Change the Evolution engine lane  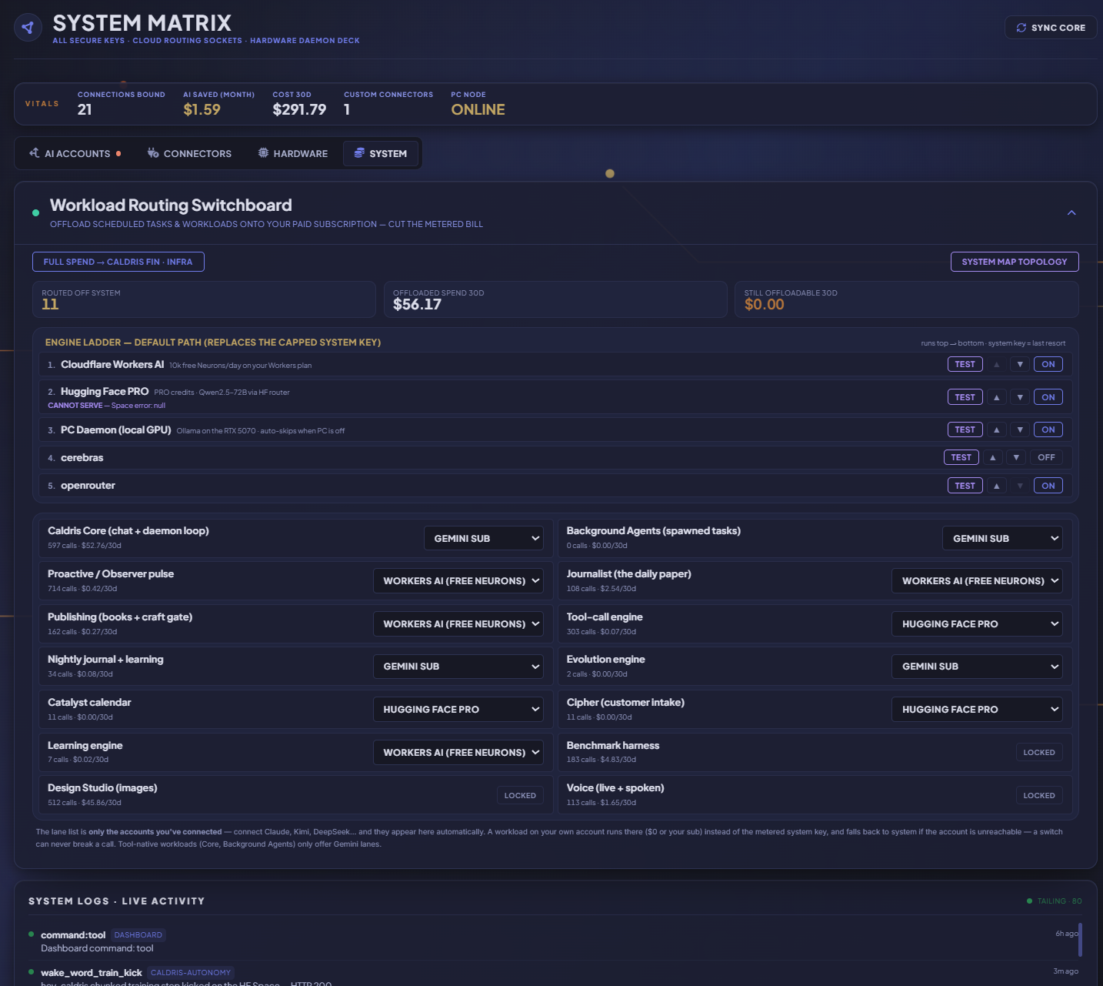coord(977,667)
